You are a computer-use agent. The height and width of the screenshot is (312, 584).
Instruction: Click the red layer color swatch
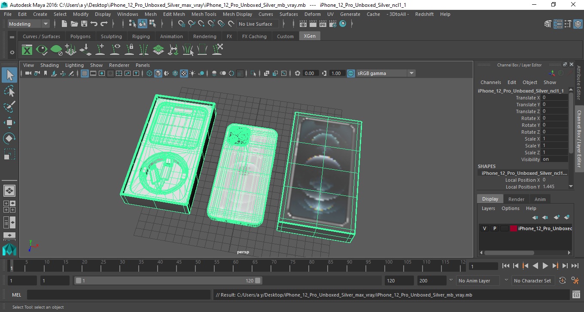[x=514, y=228]
